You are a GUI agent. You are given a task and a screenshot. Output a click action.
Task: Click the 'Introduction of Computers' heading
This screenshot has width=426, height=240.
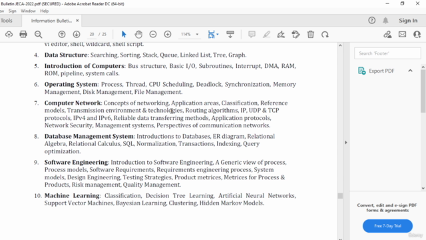click(x=85, y=66)
